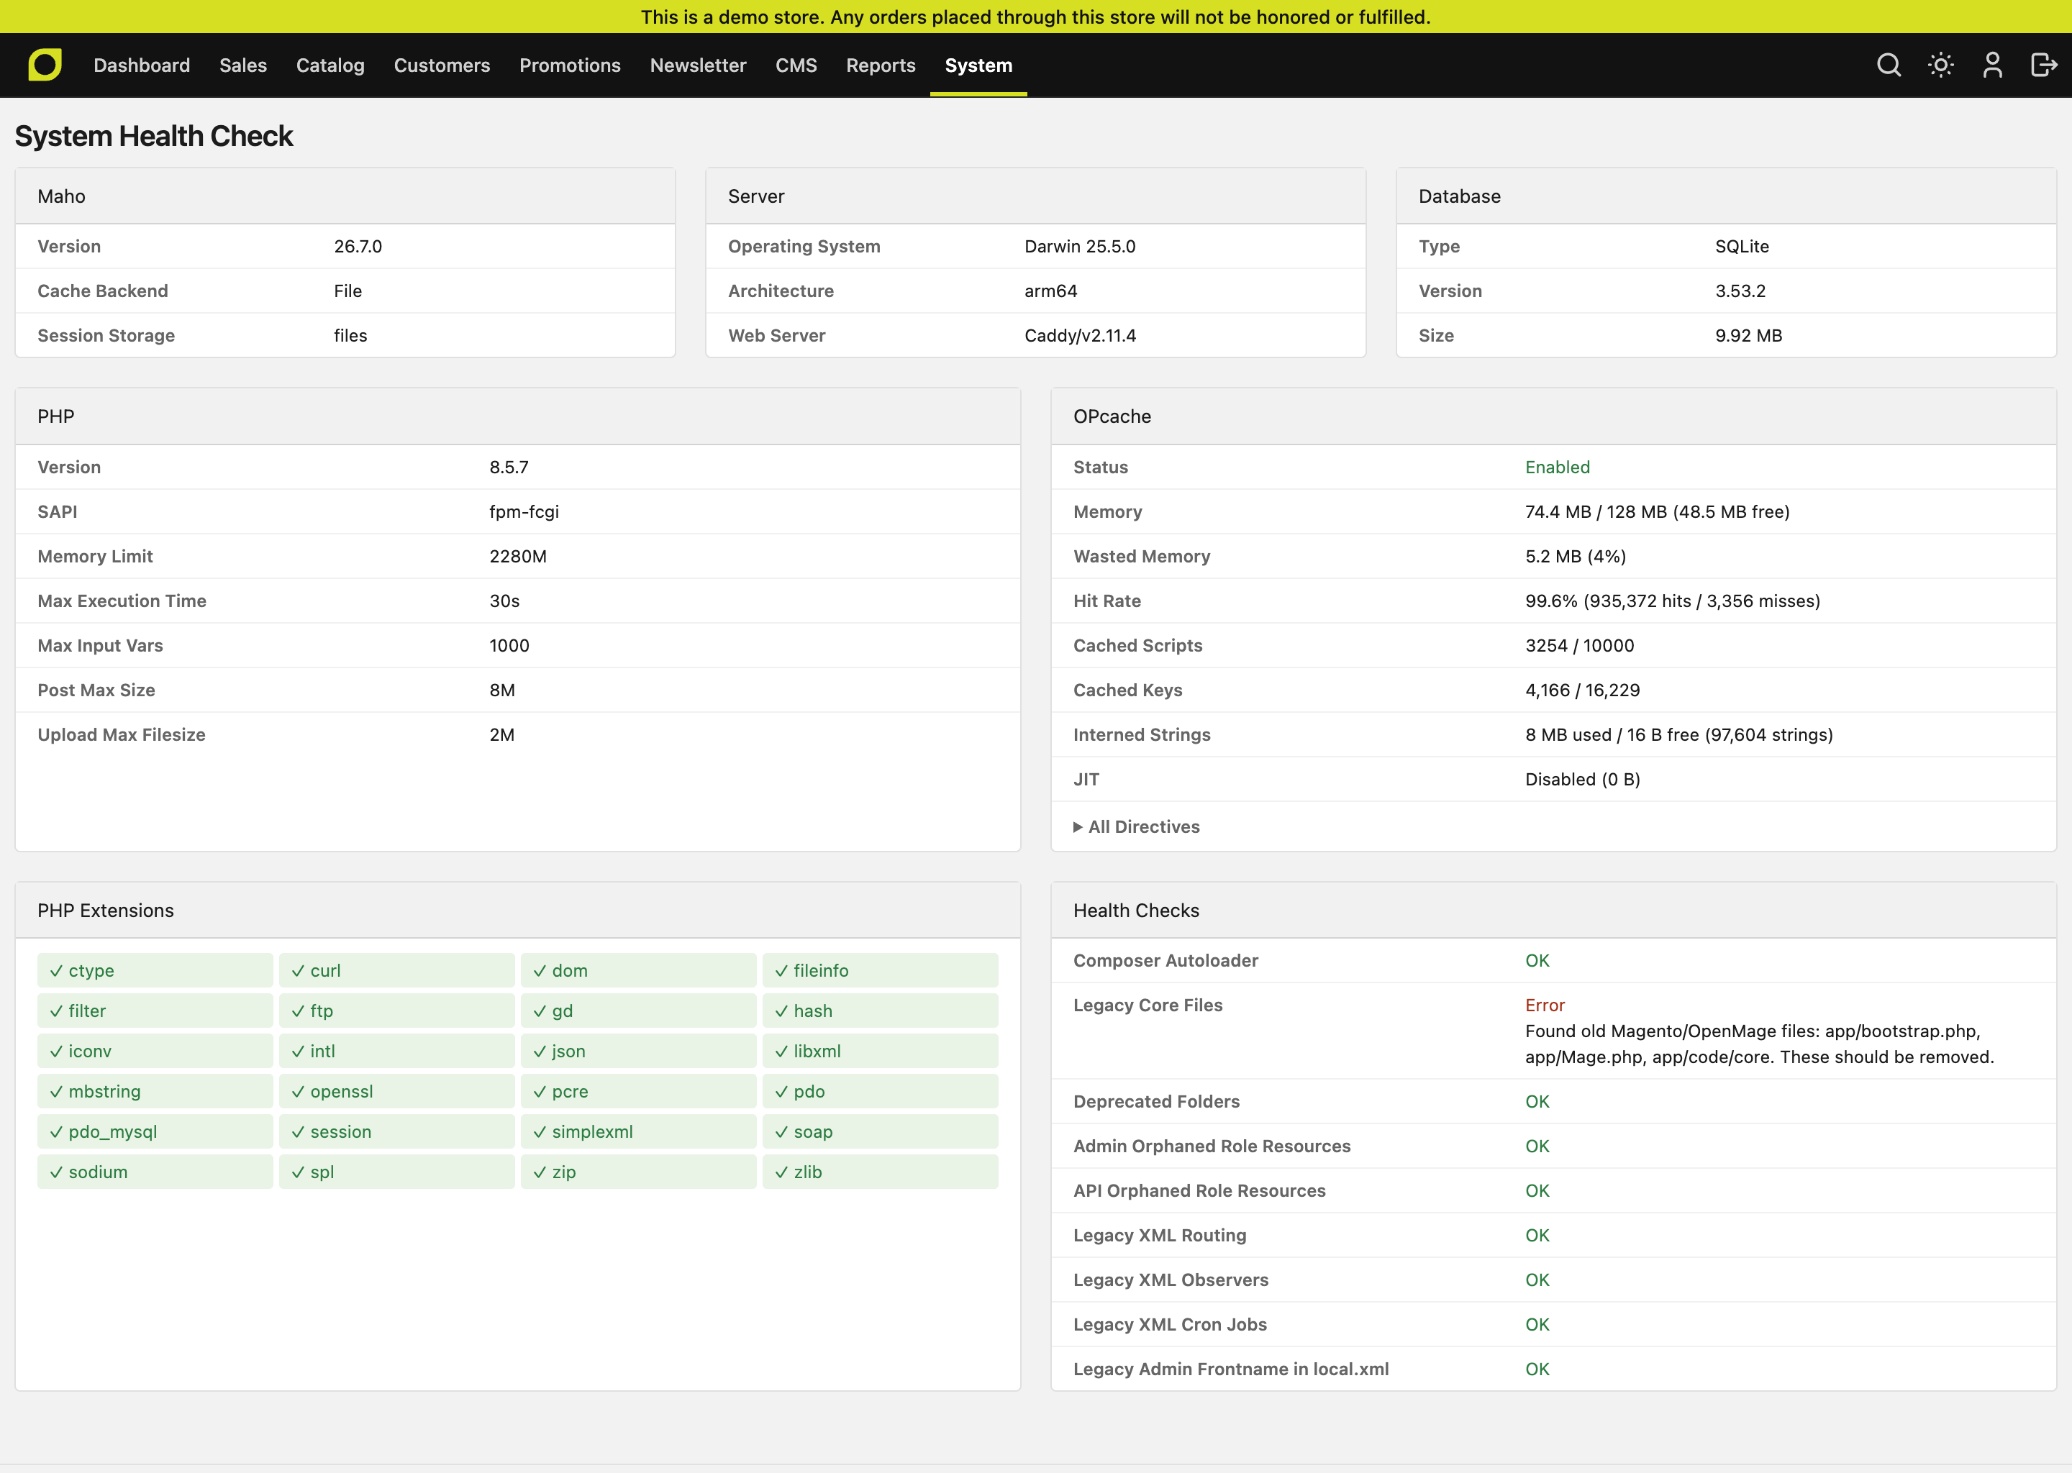Click the Upload Max Filesize 2M value

click(501, 734)
